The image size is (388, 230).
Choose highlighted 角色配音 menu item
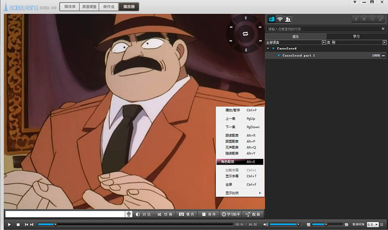tap(240, 162)
